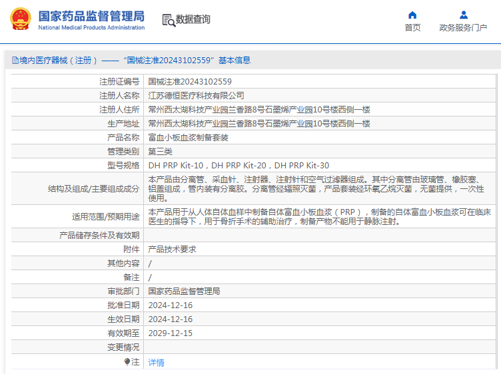Click the national emblem logo

pos(21,19)
